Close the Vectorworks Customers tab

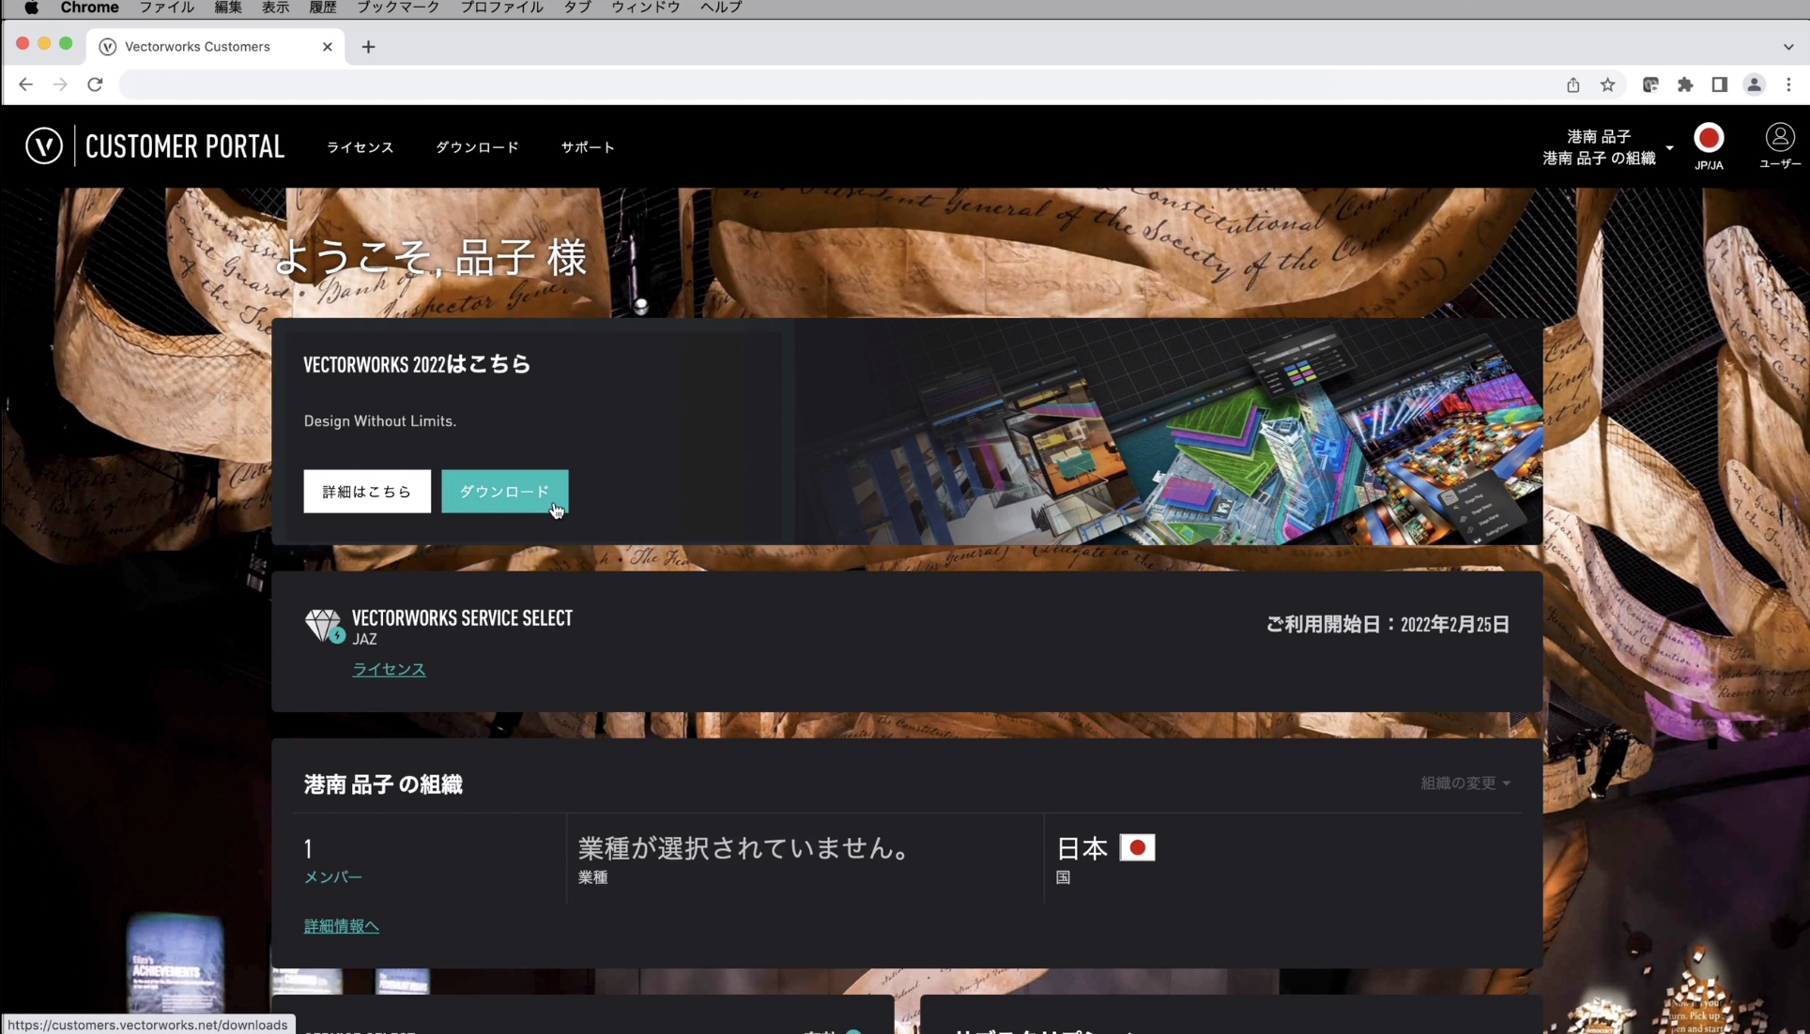tap(327, 47)
